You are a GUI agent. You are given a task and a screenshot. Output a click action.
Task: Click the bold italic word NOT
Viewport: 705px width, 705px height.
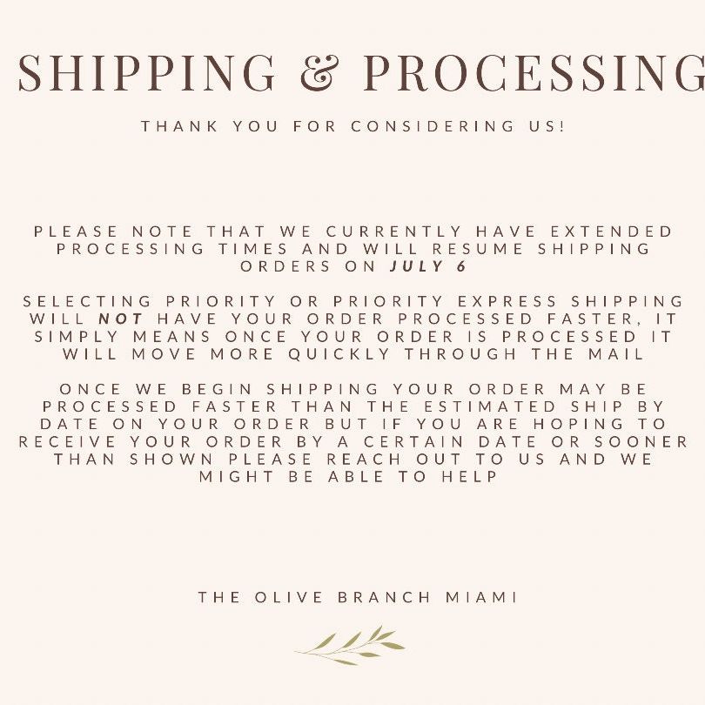121,319
